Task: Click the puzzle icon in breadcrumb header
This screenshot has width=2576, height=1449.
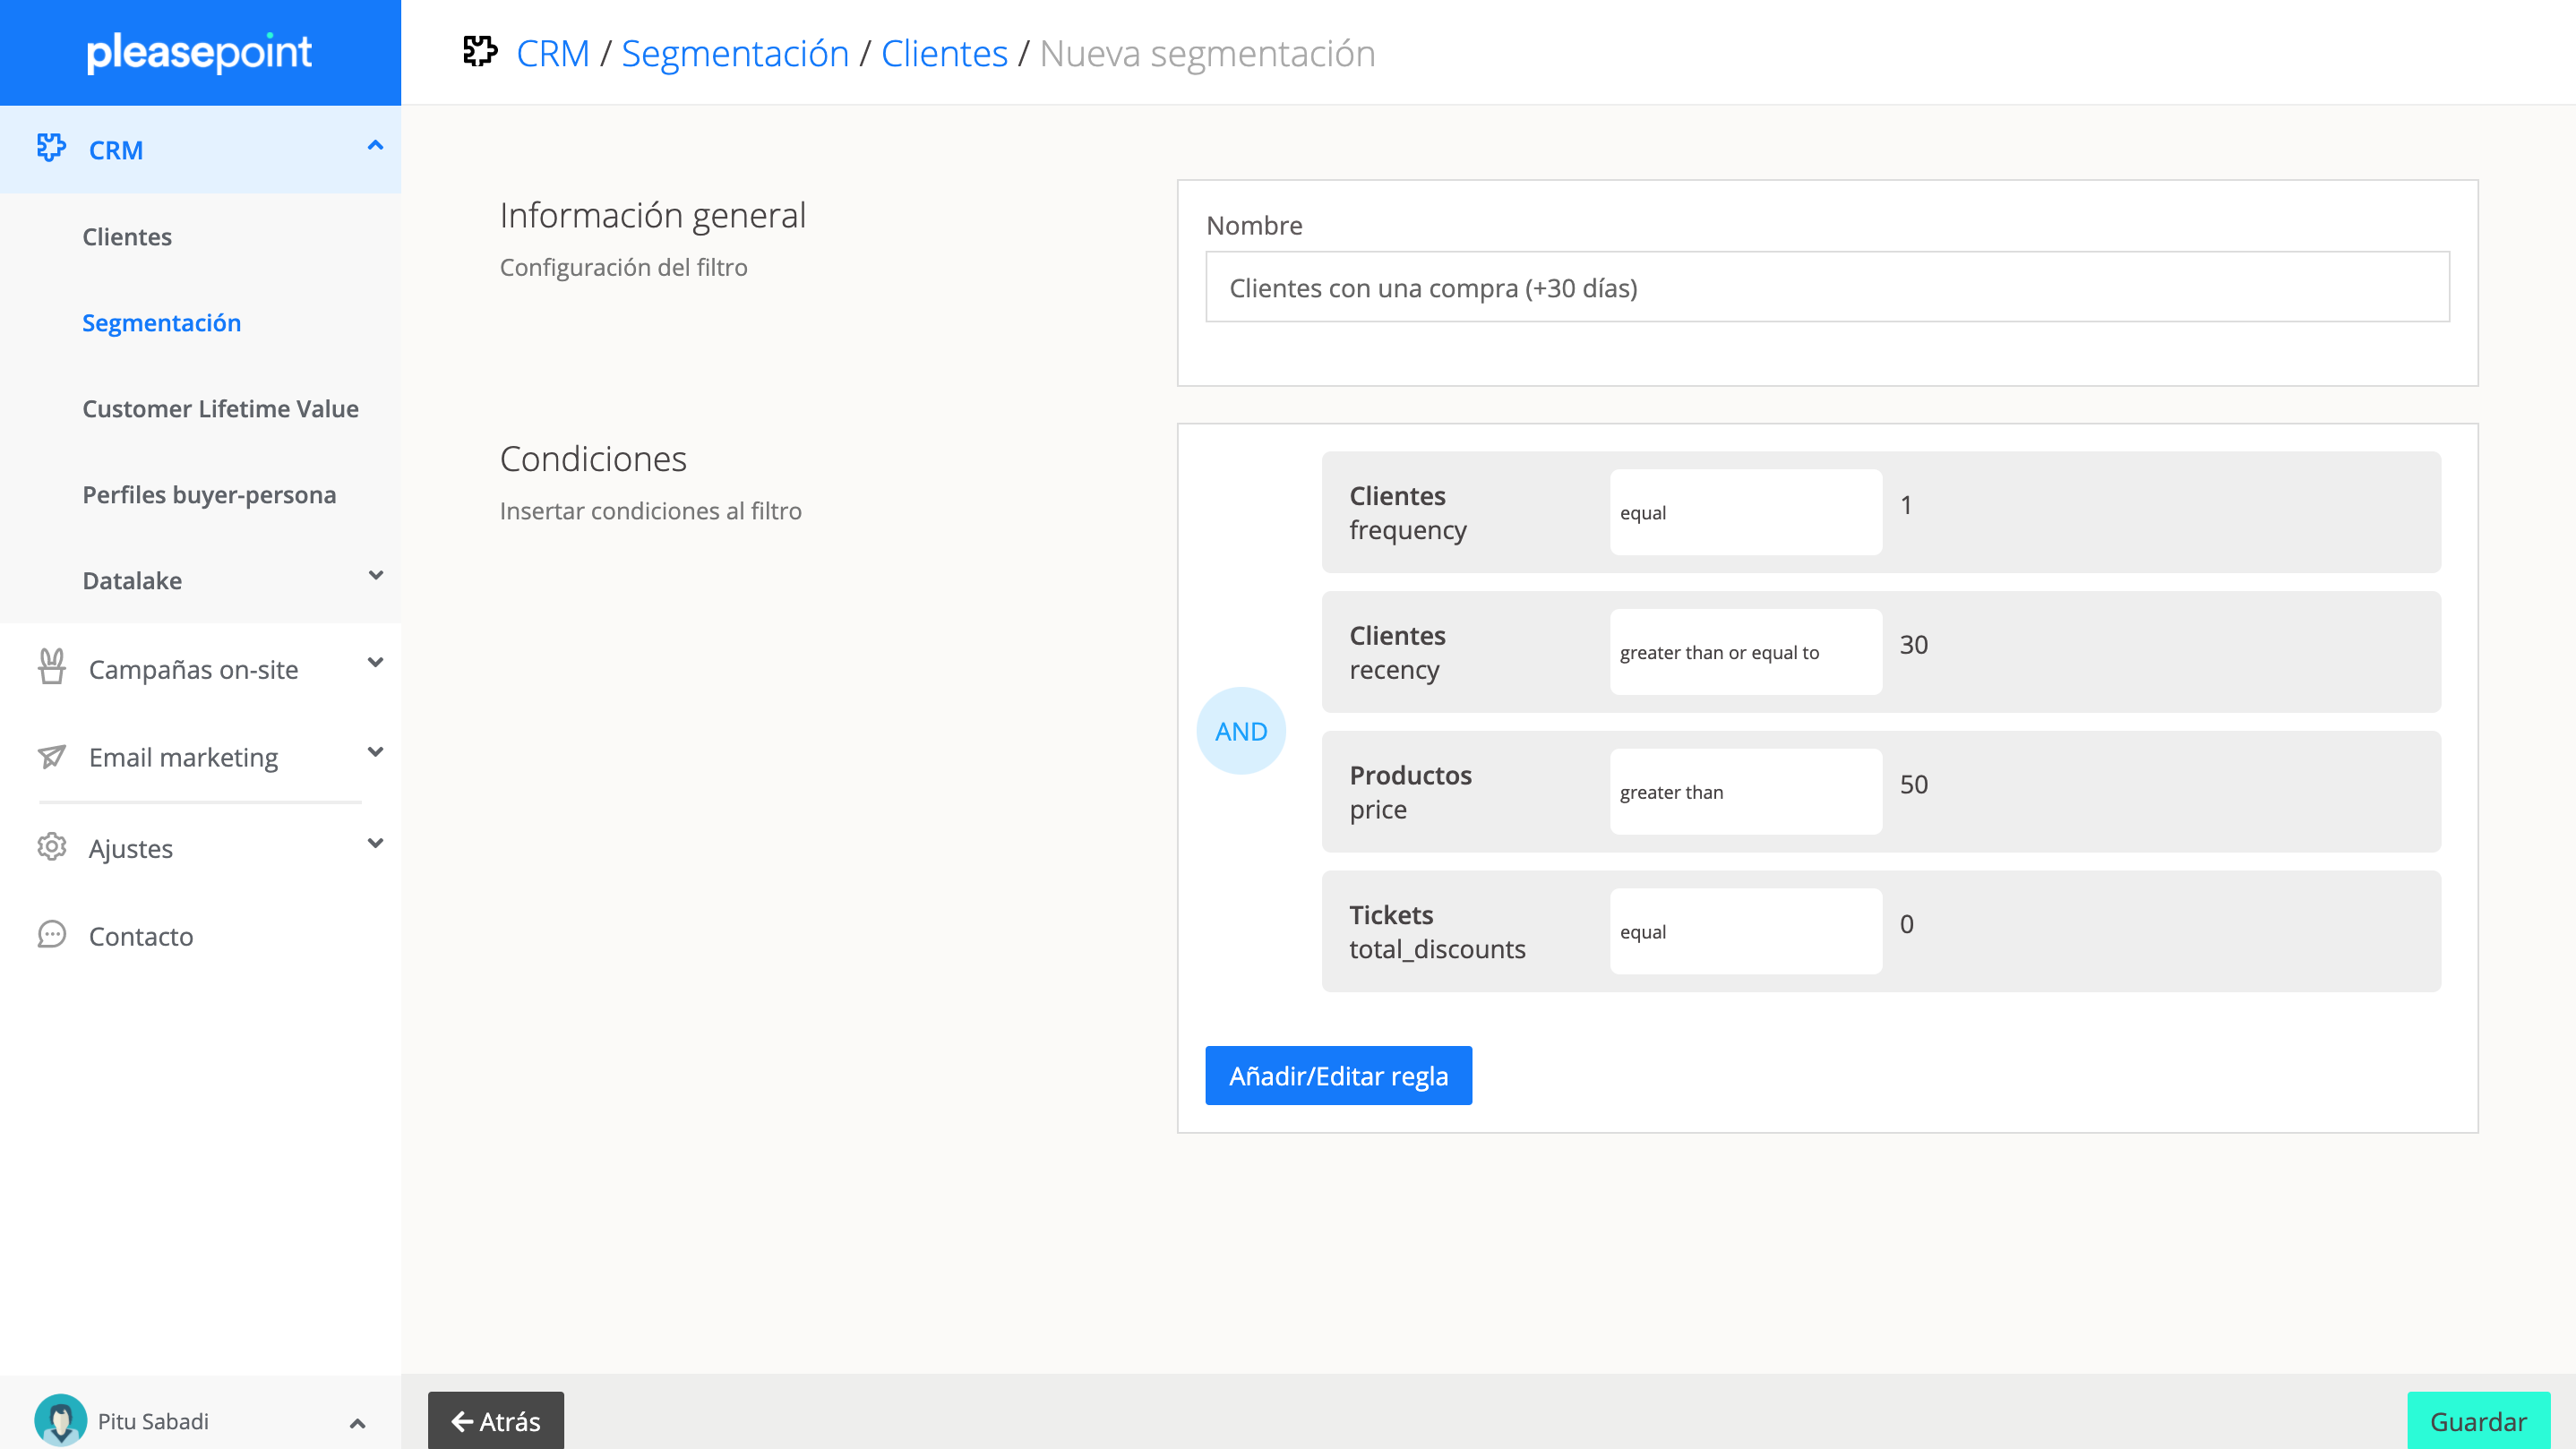Action: pyautogui.click(x=480, y=52)
